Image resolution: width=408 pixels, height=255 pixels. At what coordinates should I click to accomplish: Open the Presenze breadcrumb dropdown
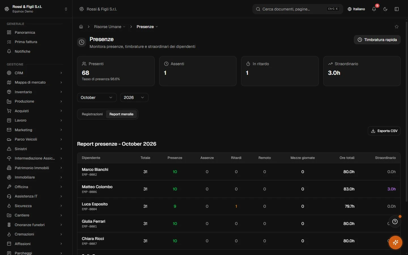147,27
